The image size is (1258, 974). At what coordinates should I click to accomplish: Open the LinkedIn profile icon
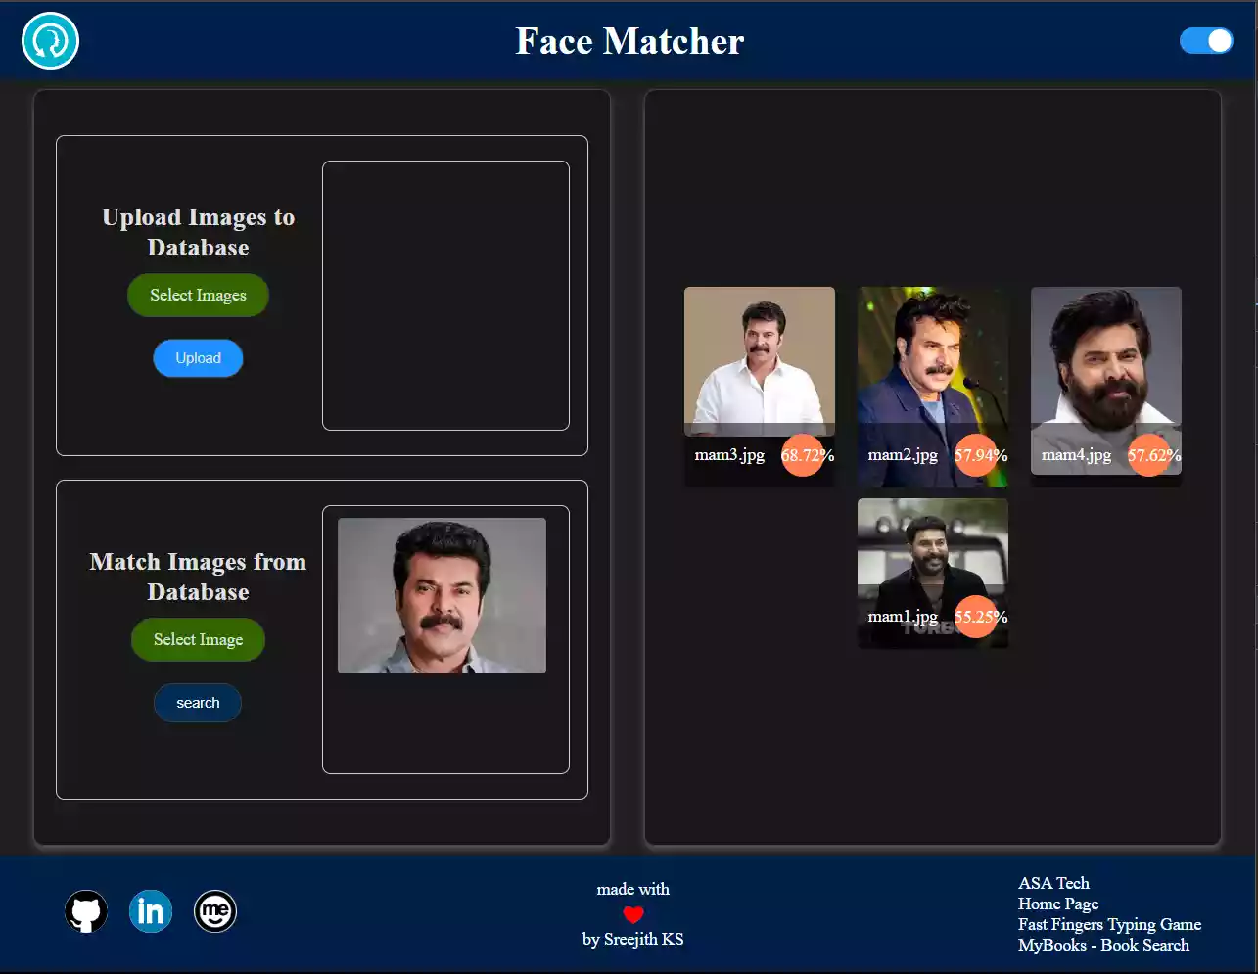click(x=151, y=911)
